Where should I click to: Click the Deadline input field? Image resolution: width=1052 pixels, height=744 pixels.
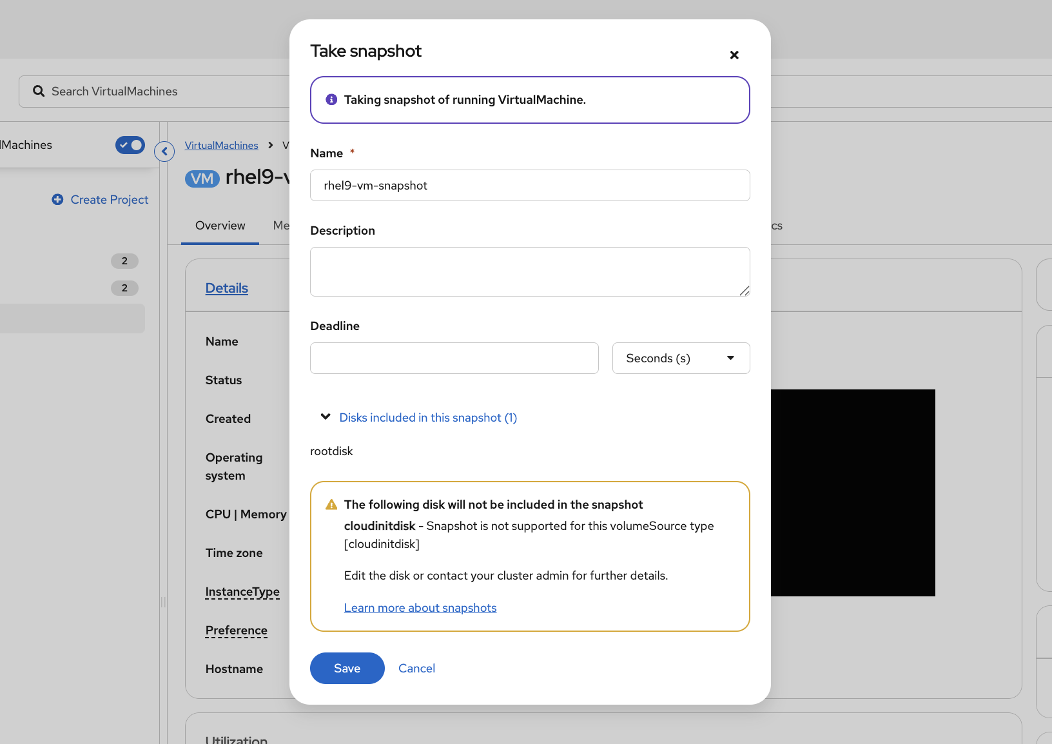(x=454, y=358)
